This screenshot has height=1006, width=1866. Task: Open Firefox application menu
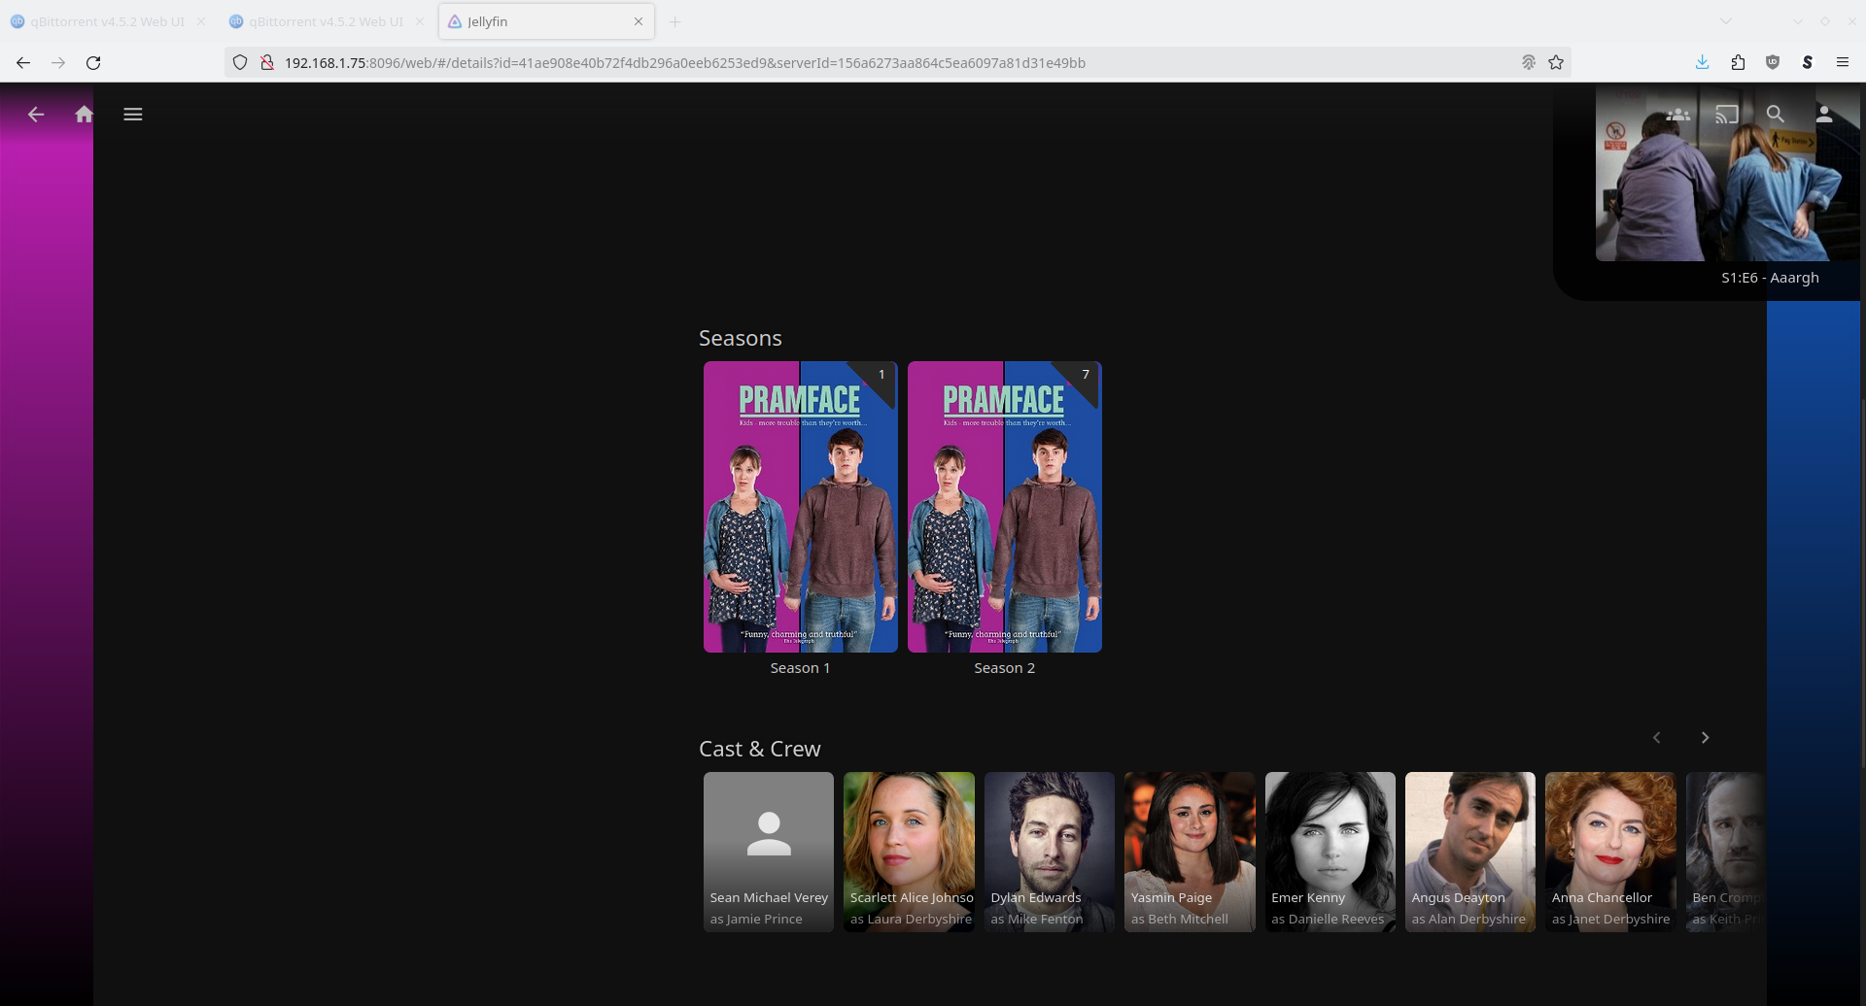(1842, 63)
